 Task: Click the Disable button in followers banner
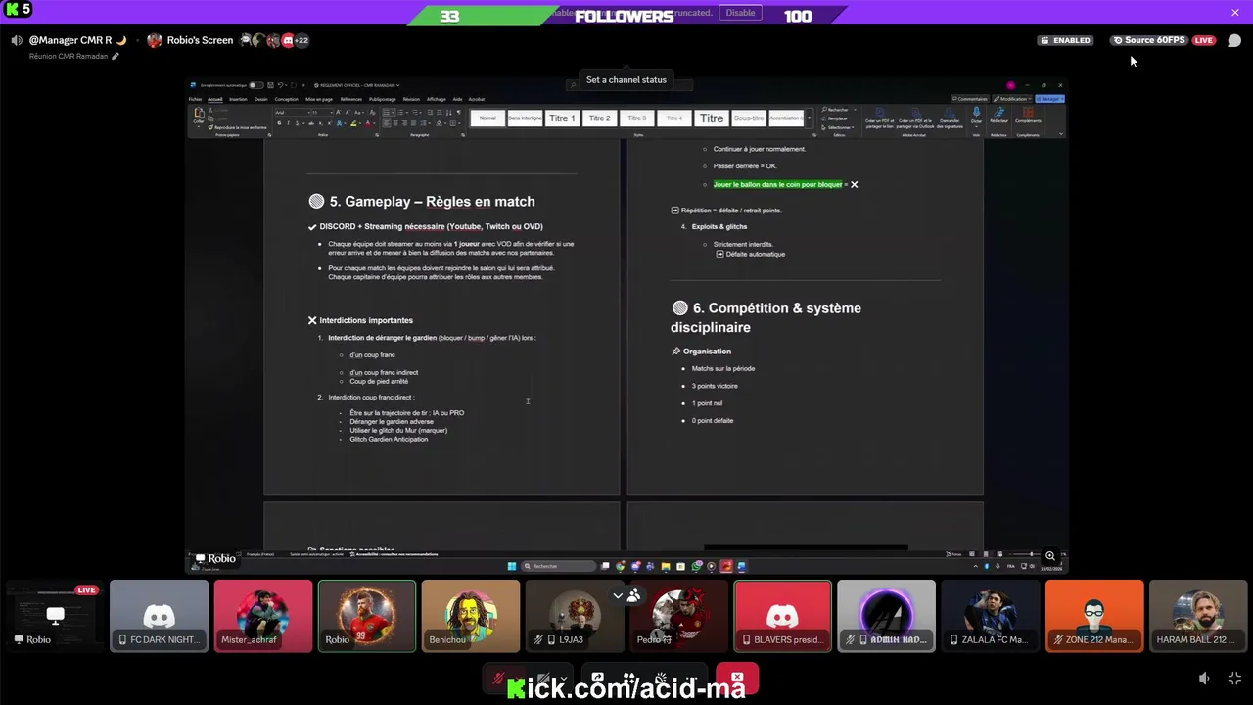(x=740, y=13)
